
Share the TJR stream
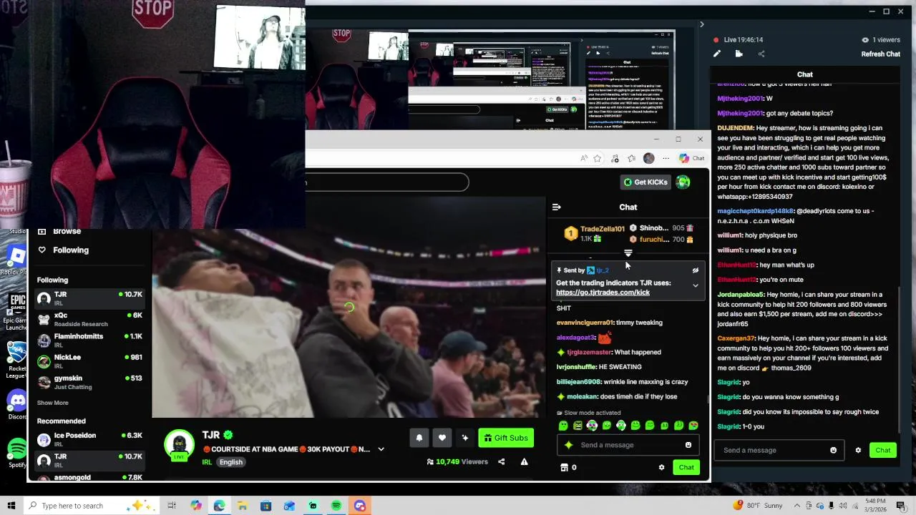coord(501,461)
